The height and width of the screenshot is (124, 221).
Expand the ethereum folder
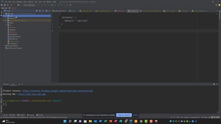click(x=6, y=18)
